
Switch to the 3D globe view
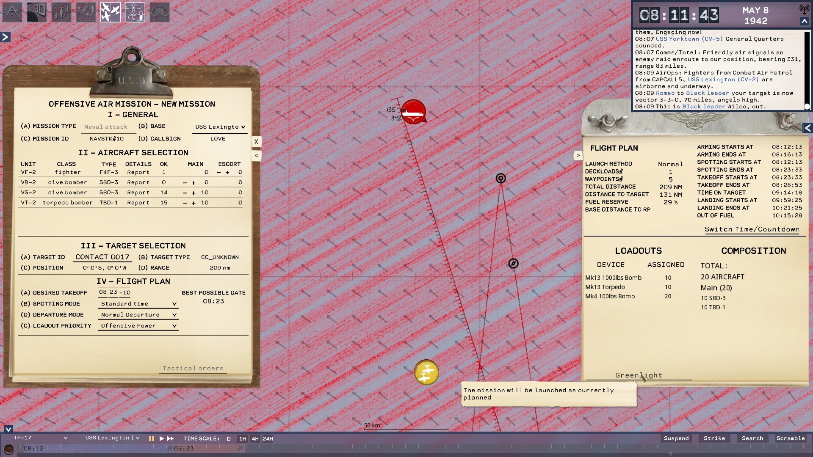pos(37,12)
